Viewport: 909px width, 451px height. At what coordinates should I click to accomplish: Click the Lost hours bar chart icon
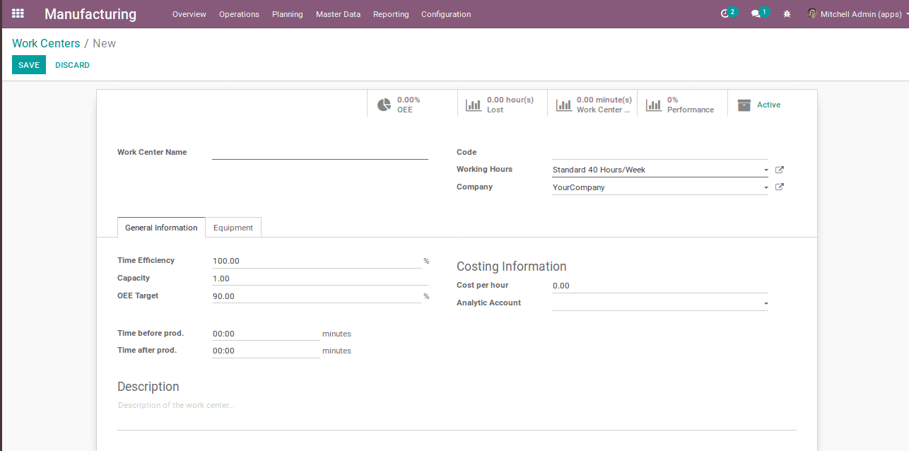pyautogui.click(x=474, y=105)
